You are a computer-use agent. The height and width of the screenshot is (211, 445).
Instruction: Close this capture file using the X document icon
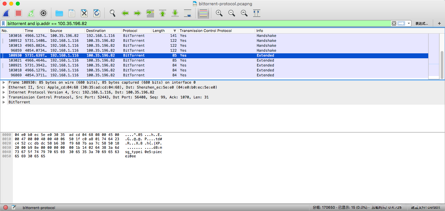[84, 13]
